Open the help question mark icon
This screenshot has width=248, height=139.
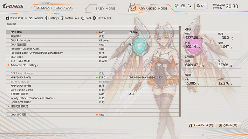click(x=177, y=6)
